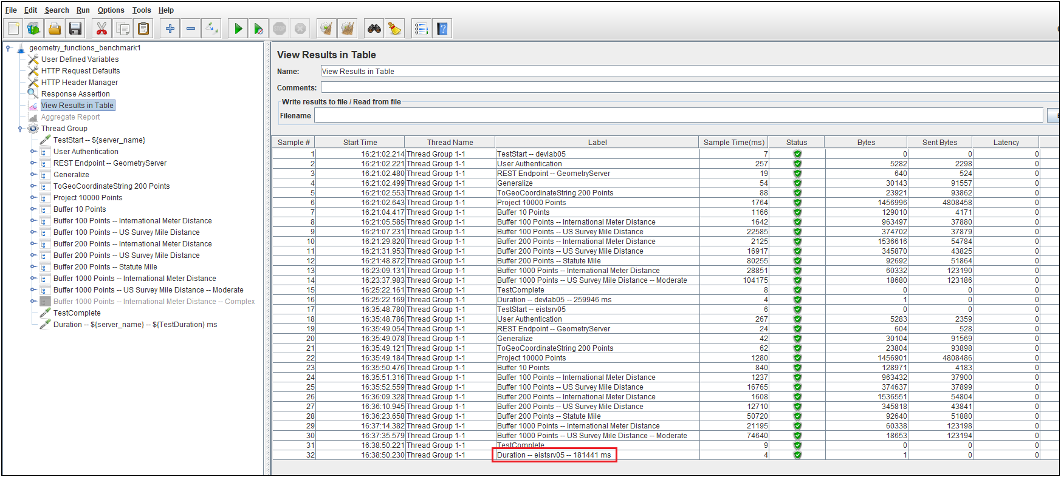Click the Cut scissors icon
Viewport: 1061px width, 477px height.
pyautogui.click(x=102, y=29)
